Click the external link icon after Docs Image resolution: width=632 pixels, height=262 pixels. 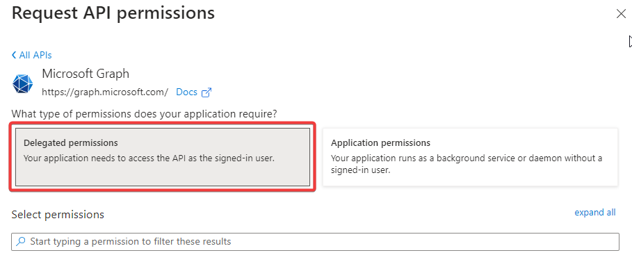(206, 92)
